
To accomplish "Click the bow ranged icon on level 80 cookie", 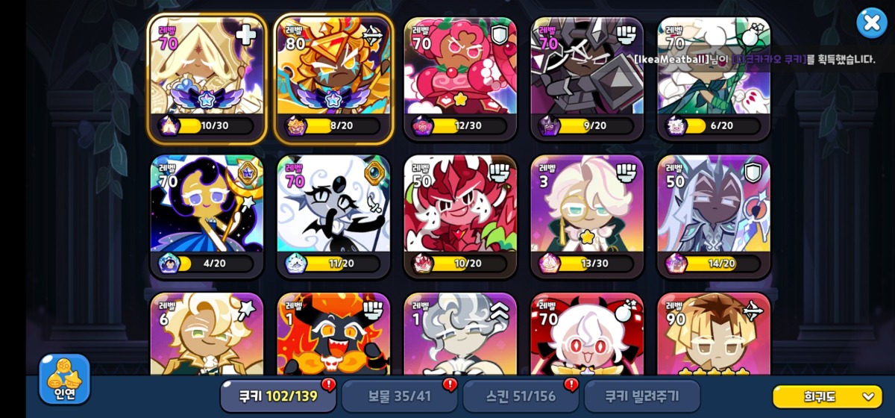I will (x=372, y=34).
